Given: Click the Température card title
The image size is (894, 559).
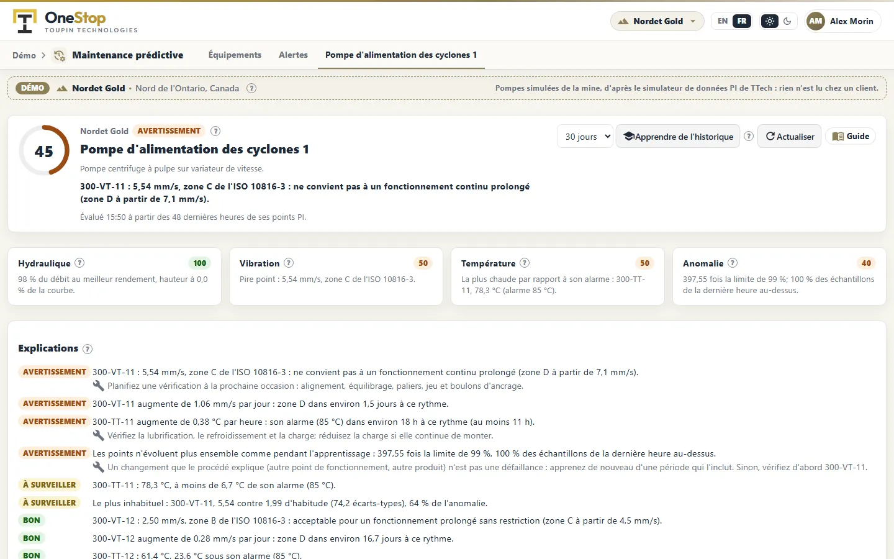Looking at the screenshot, I should 489,263.
